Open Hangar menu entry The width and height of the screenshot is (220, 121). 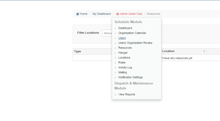click(x=123, y=53)
